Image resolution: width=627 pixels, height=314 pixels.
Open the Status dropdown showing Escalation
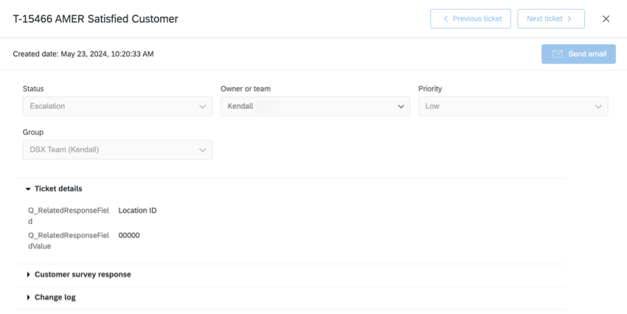[117, 106]
